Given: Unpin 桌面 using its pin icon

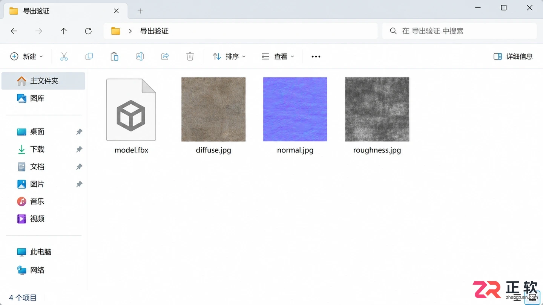Looking at the screenshot, I should click(x=79, y=132).
